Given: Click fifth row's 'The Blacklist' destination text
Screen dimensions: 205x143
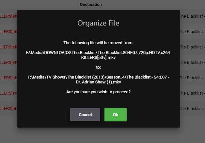Looking at the screenshot, I should tap(192, 78).
